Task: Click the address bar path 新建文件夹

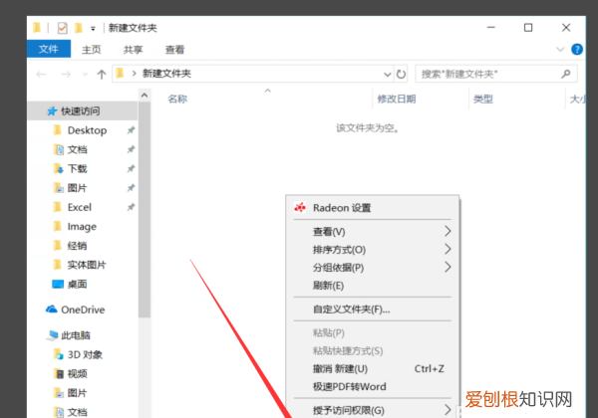Action: point(166,74)
